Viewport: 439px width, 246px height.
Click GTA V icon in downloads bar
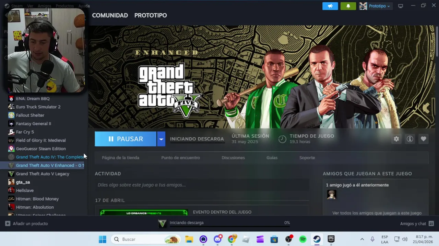[x=162, y=223]
